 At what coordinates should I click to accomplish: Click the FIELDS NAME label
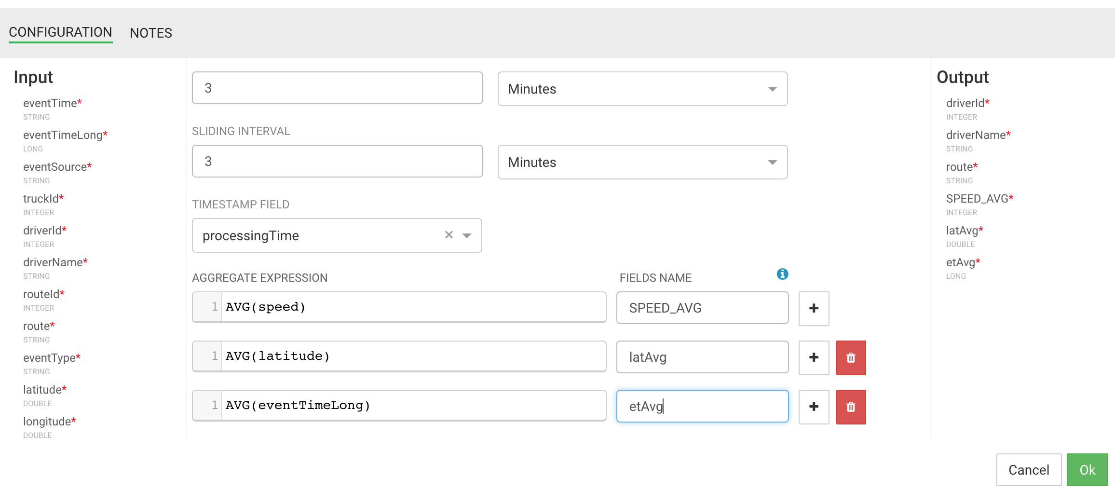click(655, 278)
